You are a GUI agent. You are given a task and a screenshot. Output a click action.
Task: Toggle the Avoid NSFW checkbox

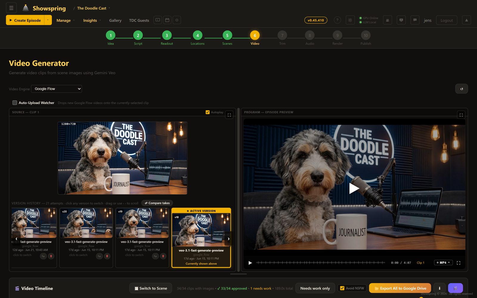(342, 288)
